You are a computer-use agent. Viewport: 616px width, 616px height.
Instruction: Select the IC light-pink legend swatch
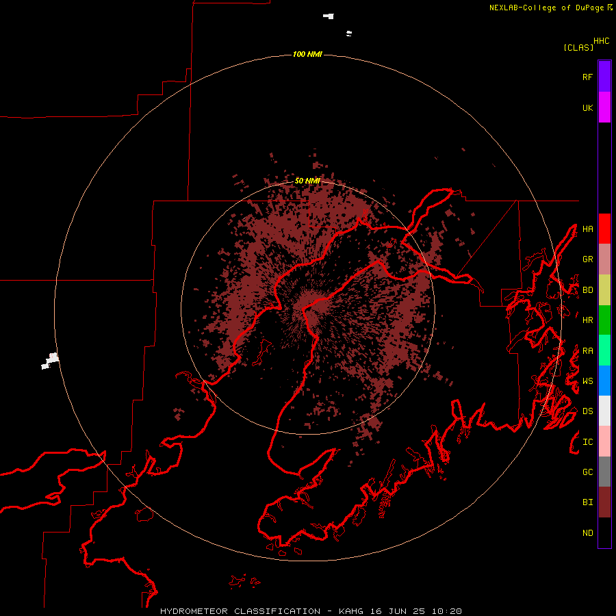604,441
